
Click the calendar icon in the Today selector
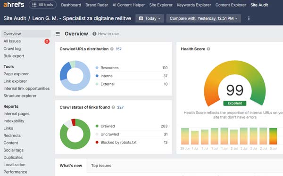141,18
